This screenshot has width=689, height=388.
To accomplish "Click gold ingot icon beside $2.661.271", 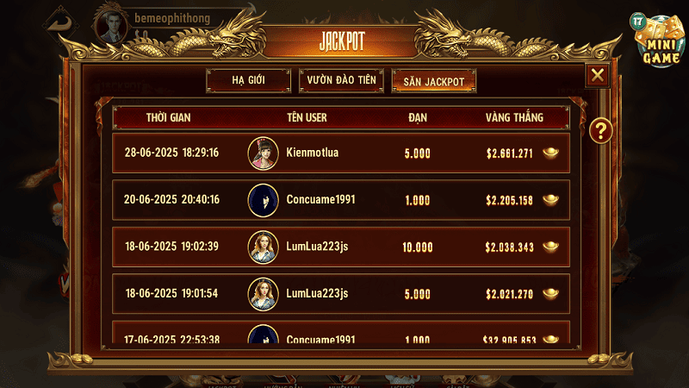I will pyautogui.click(x=550, y=153).
